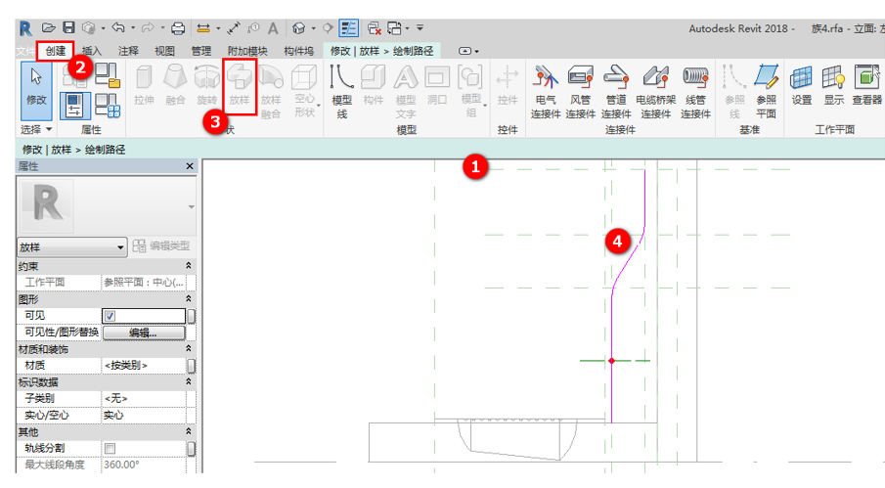Click the Text tool letter A icon
Screen dimensions: 885x488
[x=273, y=27]
